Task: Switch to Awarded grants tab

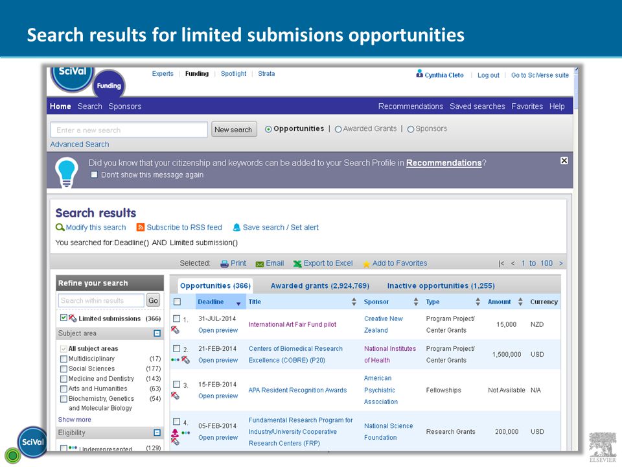Action: click(x=319, y=285)
